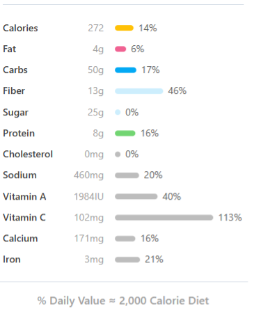Click the Sugar zero percent dot
The image size is (254, 311).
(x=118, y=112)
